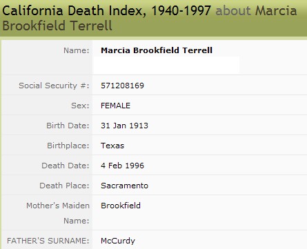
Task: Click the Social Security #: label
Action: pyautogui.click(x=54, y=86)
